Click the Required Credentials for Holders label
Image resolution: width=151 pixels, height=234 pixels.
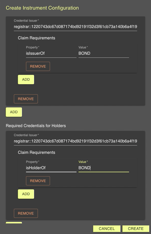coord(35,126)
